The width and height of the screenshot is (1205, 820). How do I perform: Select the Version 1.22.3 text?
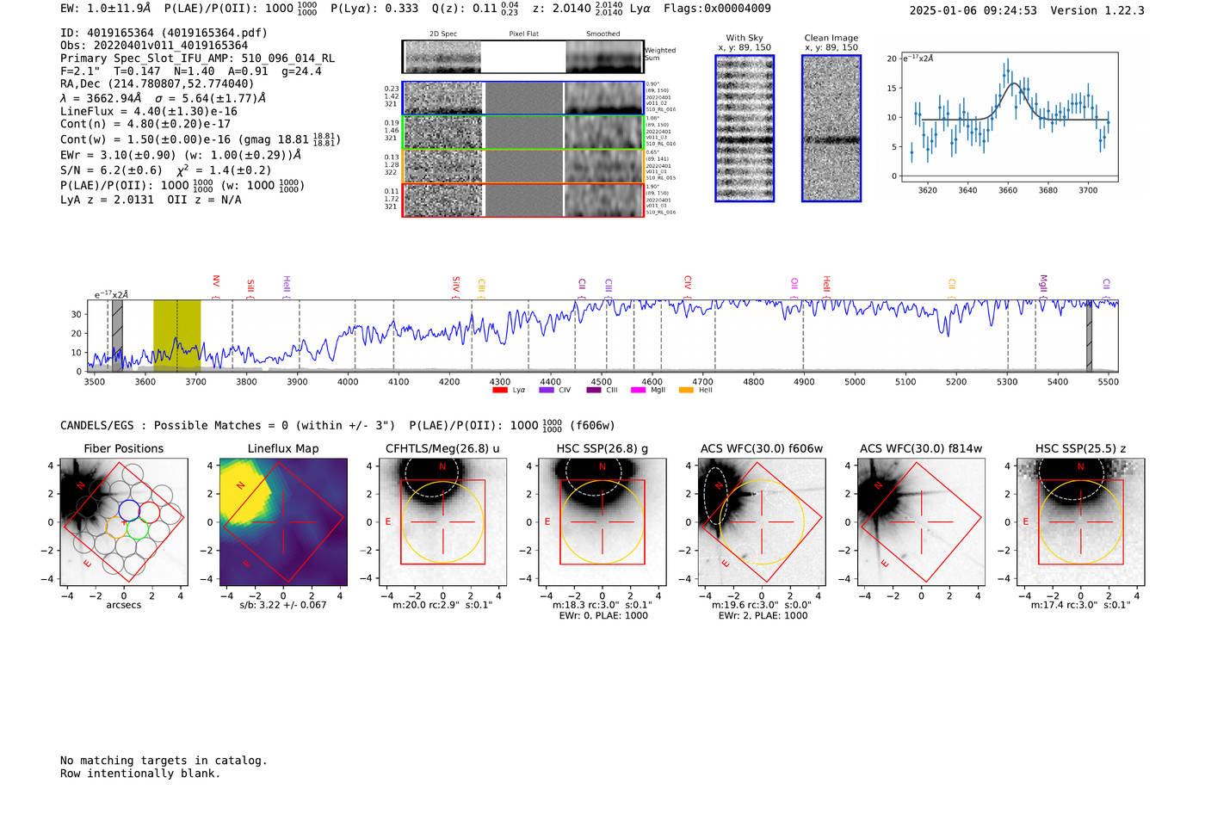tap(1097, 10)
